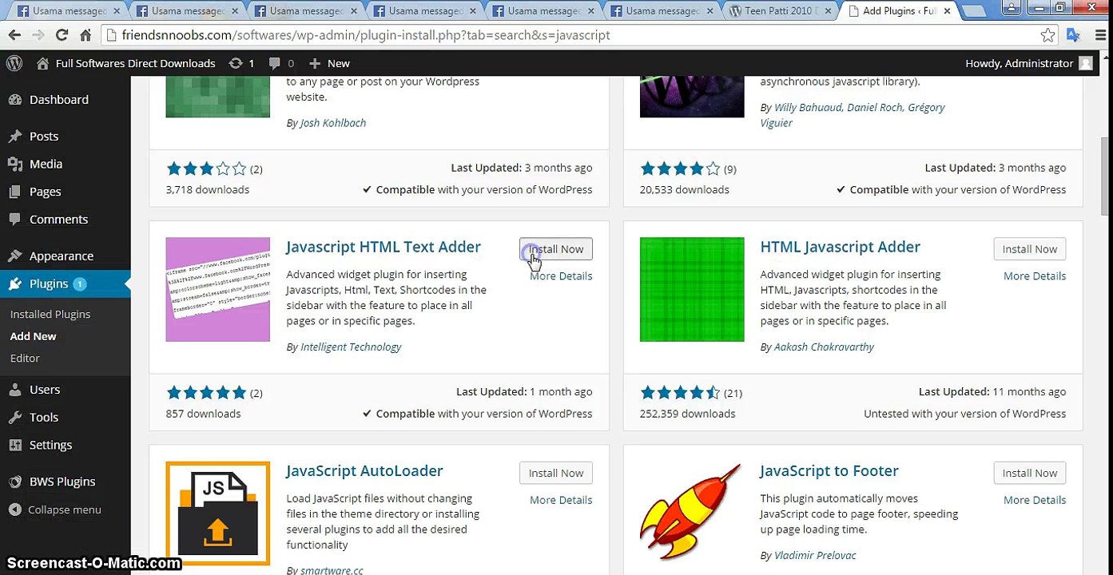1113x575 pixels.
Task: Click New in the admin bar
Action: (x=329, y=63)
